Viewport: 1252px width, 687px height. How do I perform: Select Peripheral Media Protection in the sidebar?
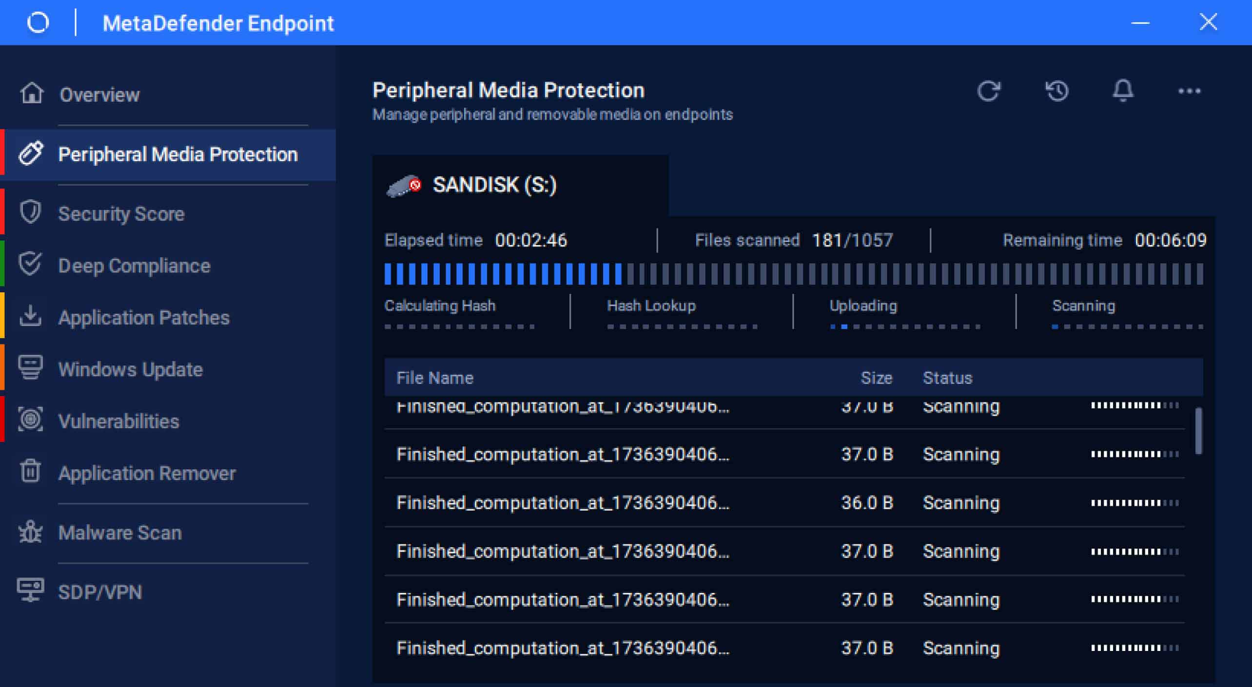pos(178,153)
